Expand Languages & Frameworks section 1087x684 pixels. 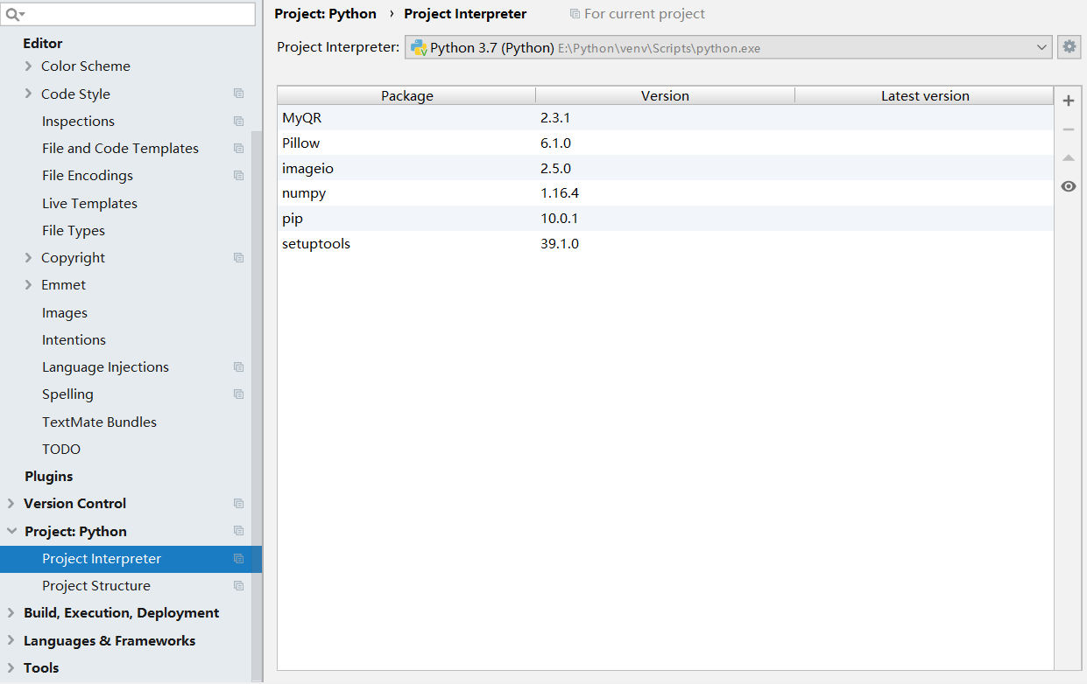(11, 640)
